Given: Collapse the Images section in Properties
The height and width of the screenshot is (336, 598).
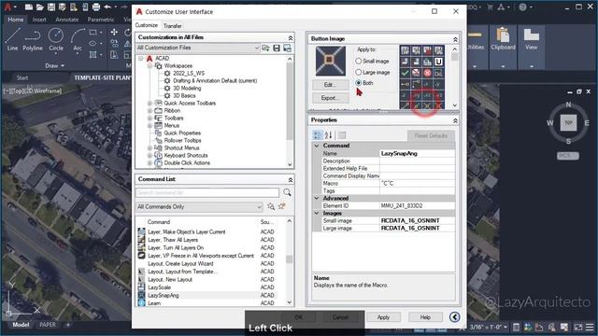Looking at the screenshot, I should (x=317, y=214).
